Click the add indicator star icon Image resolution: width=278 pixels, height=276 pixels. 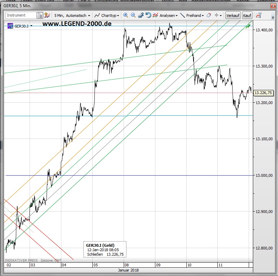coord(47,16)
